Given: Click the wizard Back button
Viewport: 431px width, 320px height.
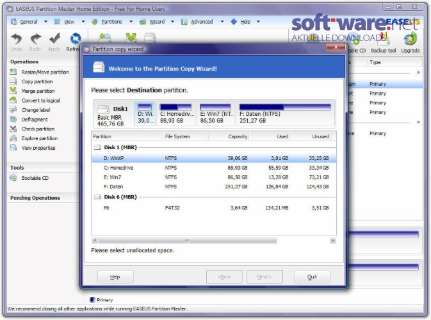Looking at the screenshot, I should coord(224,277).
